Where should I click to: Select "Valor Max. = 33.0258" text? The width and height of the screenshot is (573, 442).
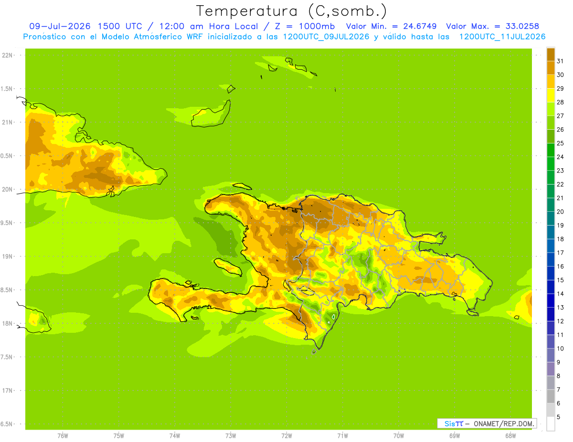(x=492, y=26)
